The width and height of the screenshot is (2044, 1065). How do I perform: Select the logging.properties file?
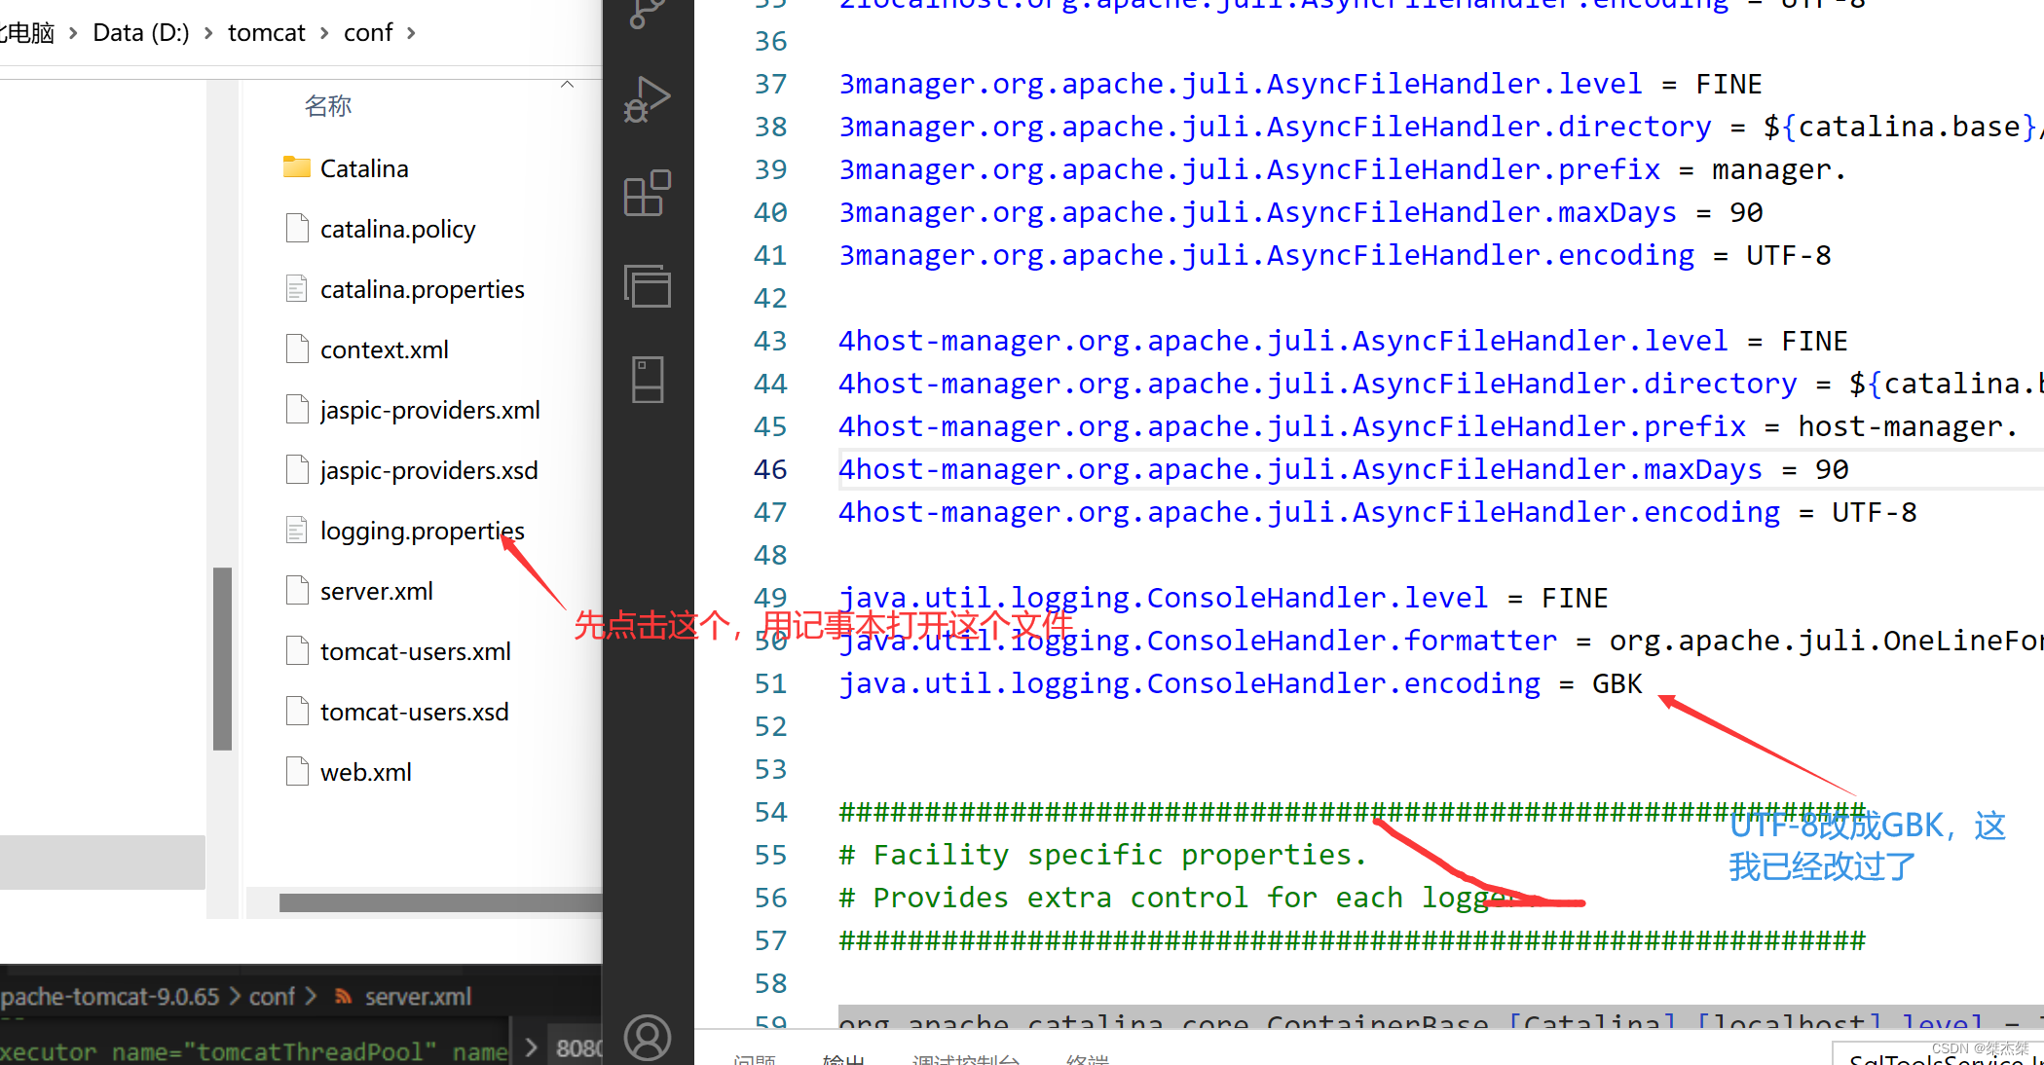(422, 531)
